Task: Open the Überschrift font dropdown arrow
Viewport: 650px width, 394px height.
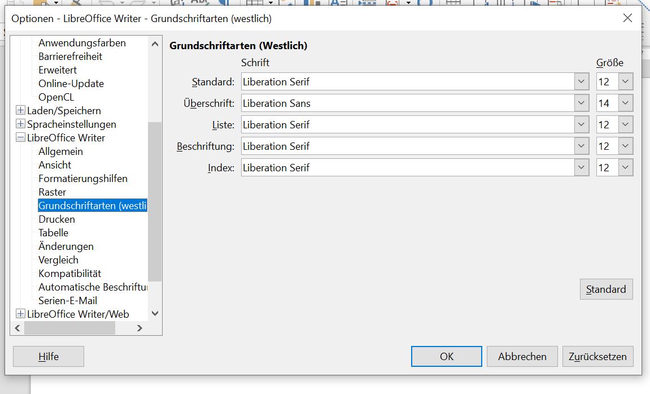Action: coord(582,103)
